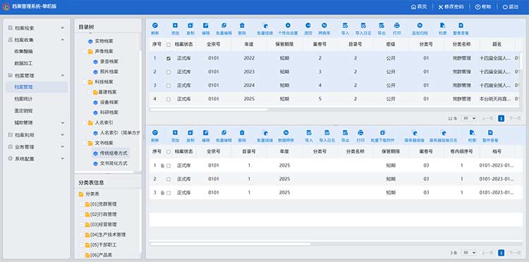Click 删除 trash icon in the upper table toolbar
This screenshot has height=262, width=529.
coord(242,25)
